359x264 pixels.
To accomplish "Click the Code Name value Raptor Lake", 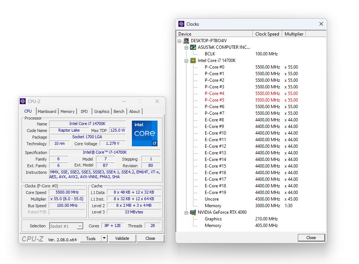I will tap(69, 130).
